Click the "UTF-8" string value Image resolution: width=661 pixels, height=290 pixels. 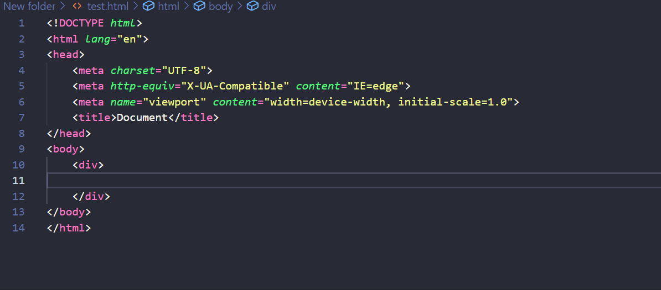coord(184,71)
